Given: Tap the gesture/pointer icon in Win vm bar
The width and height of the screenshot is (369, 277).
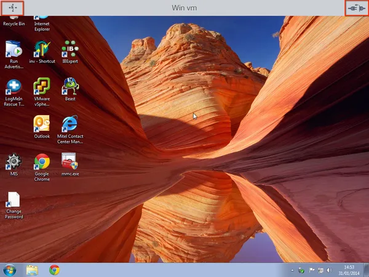Looking at the screenshot, I should [12, 8].
